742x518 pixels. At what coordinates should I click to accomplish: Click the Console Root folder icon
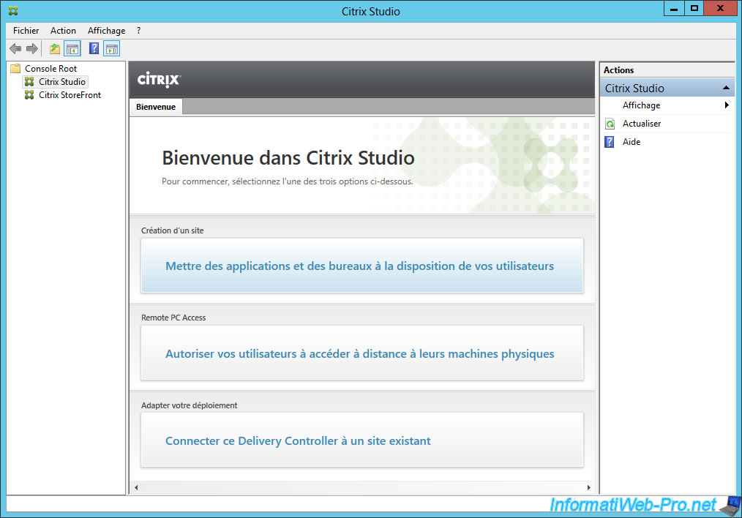pos(15,69)
